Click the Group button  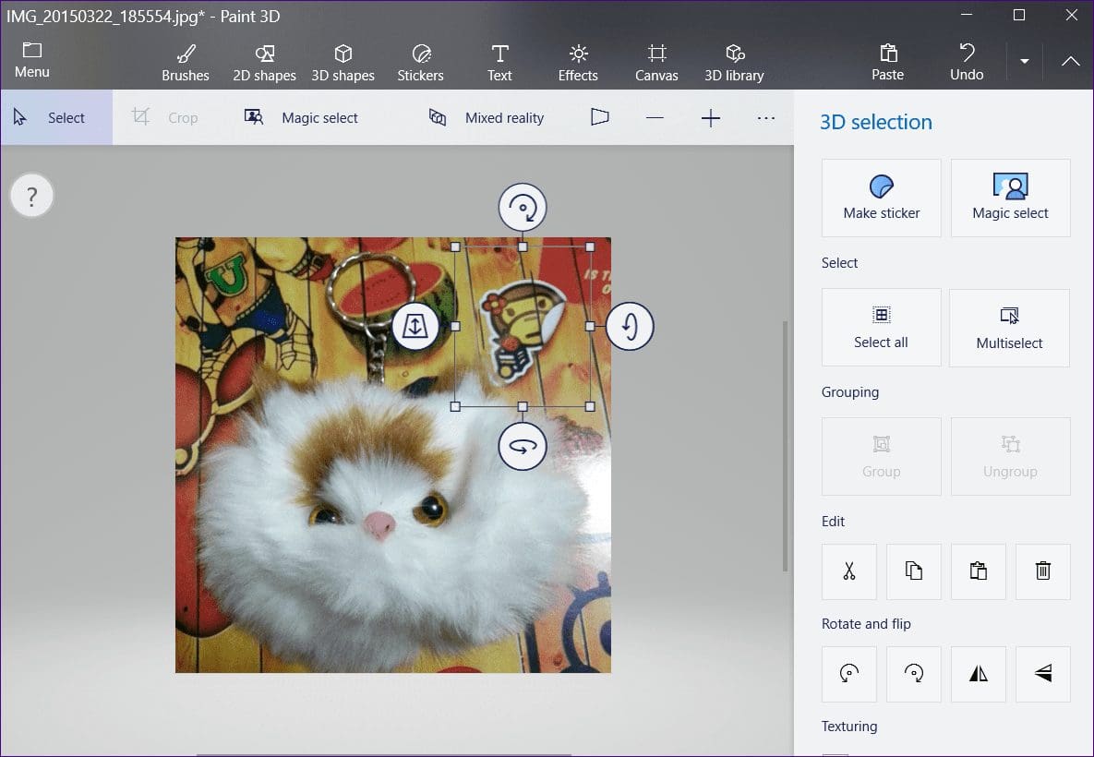(881, 456)
